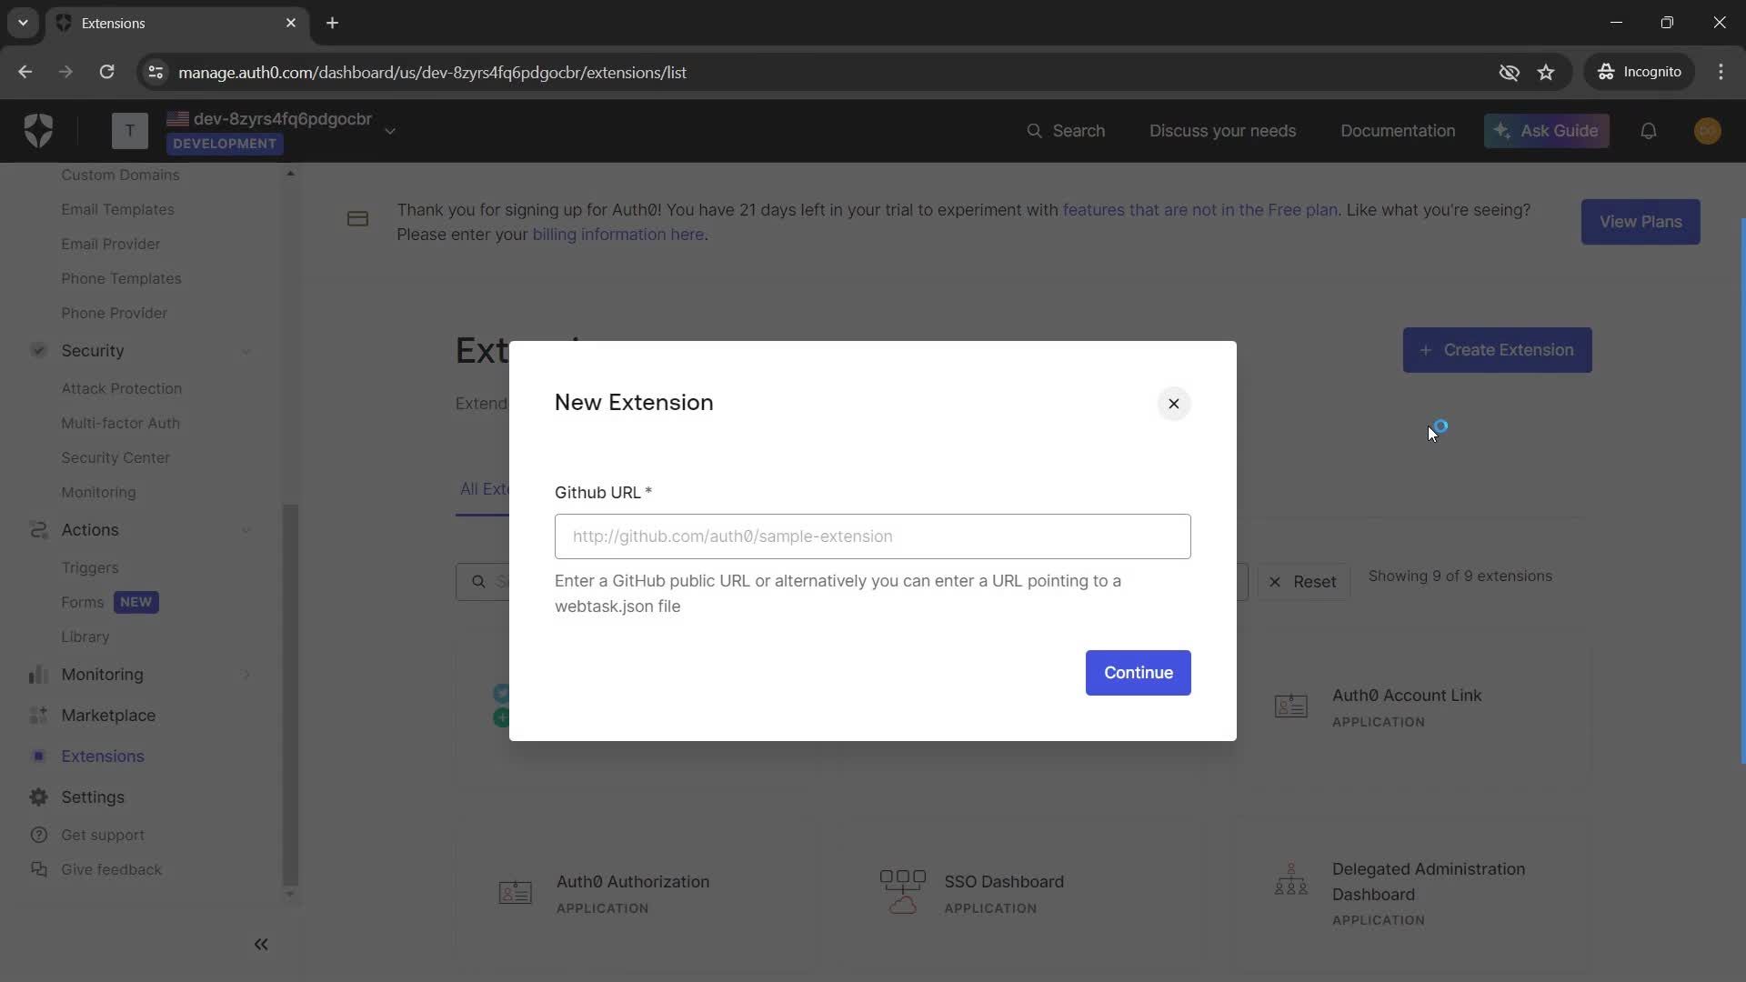Viewport: 1746px width, 982px height.
Task: Click the Extensions sidebar icon
Action: point(38,756)
